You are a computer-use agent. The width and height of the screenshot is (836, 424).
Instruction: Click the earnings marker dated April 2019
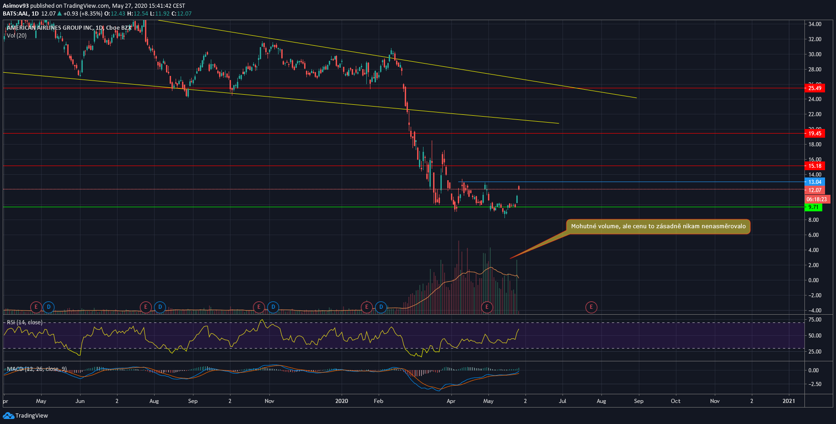36,307
